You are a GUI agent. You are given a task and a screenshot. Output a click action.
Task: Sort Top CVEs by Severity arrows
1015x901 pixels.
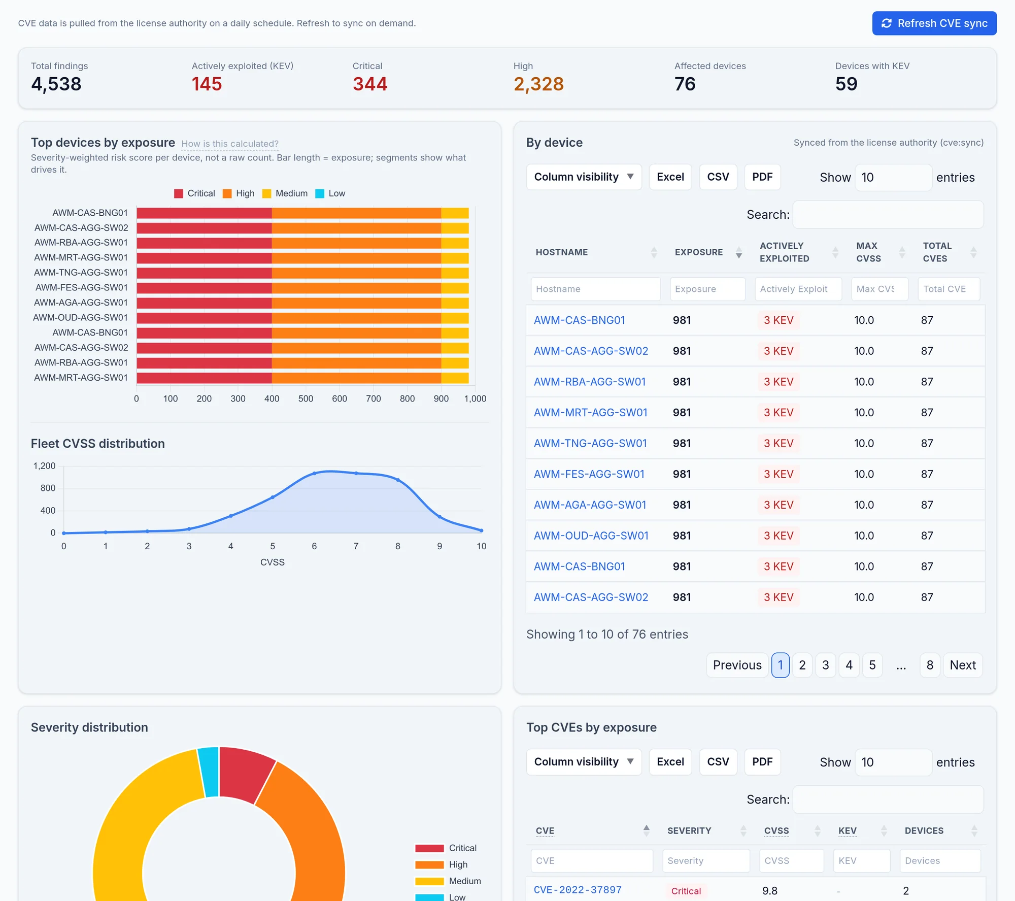743,831
